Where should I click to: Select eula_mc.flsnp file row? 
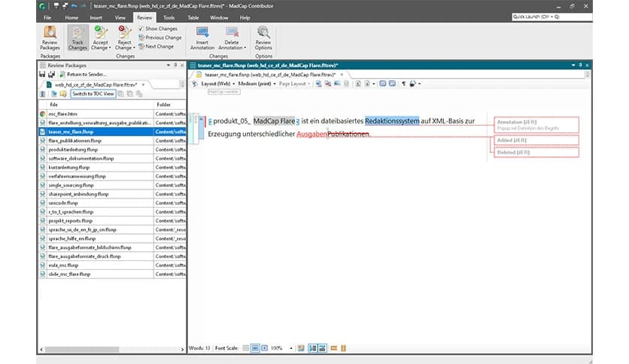point(112,265)
